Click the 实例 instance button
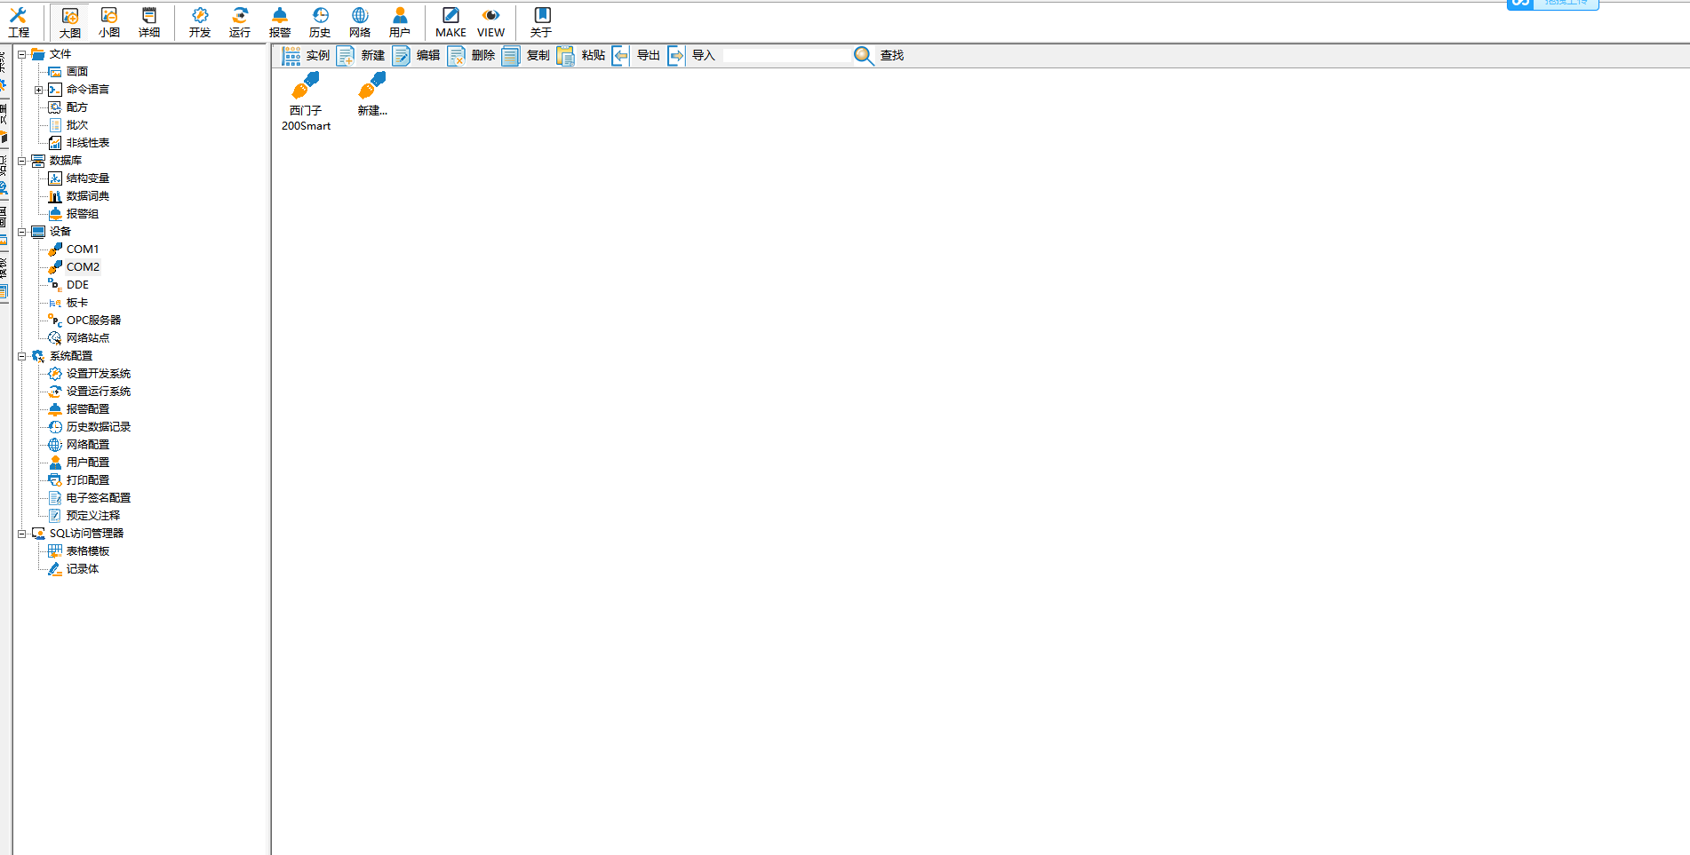Viewport: 1690px width, 855px height. click(x=306, y=55)
